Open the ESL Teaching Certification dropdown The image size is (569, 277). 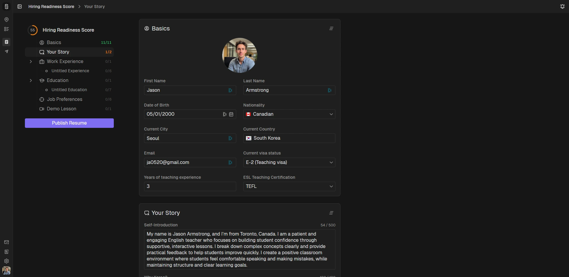click(289, 186)
